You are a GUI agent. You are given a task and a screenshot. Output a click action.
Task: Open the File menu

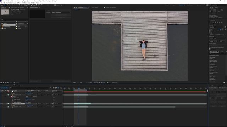[x=1, y=3]
